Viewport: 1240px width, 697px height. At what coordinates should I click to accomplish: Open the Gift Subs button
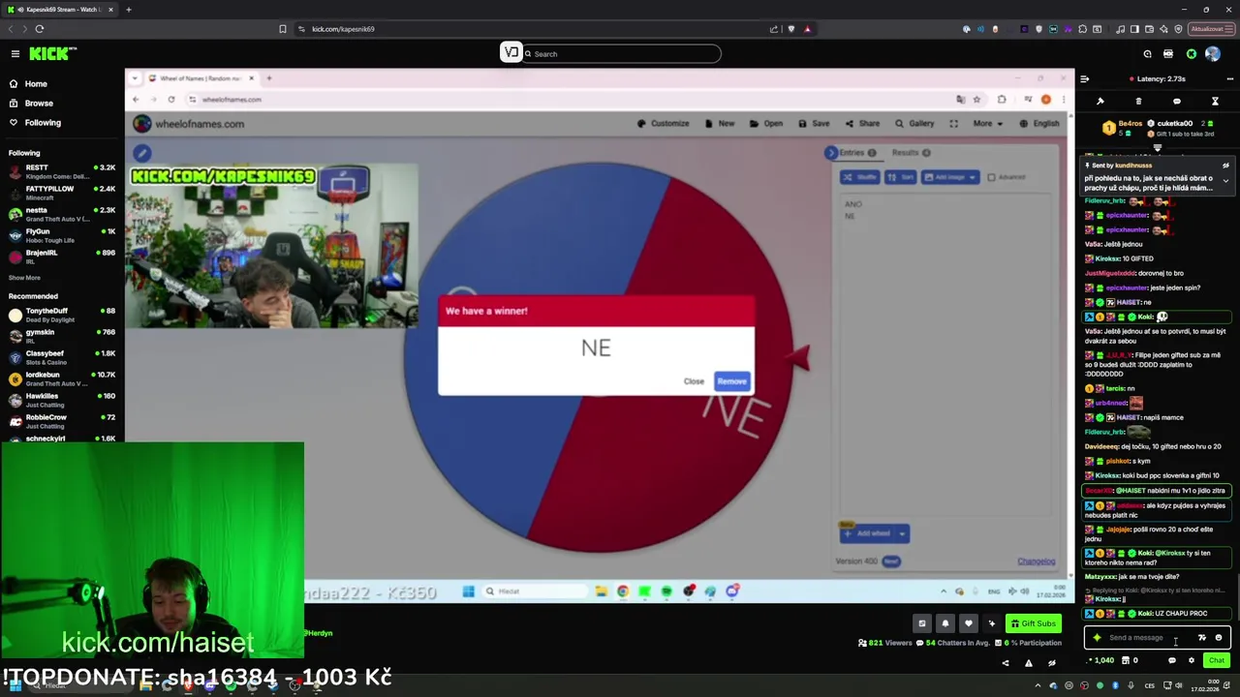(x=1033, y=623)
